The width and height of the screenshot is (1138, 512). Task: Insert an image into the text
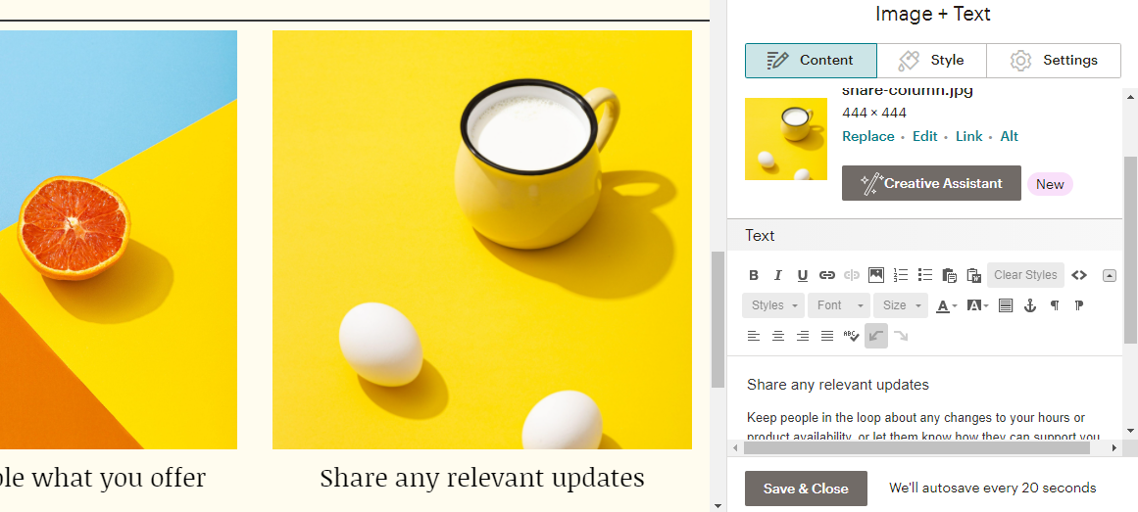pos(876,275)
